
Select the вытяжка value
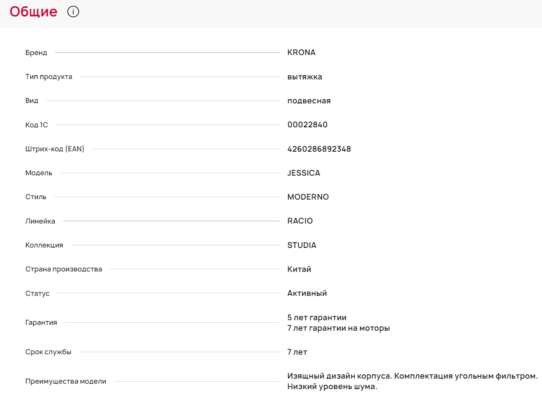[305, 76]
